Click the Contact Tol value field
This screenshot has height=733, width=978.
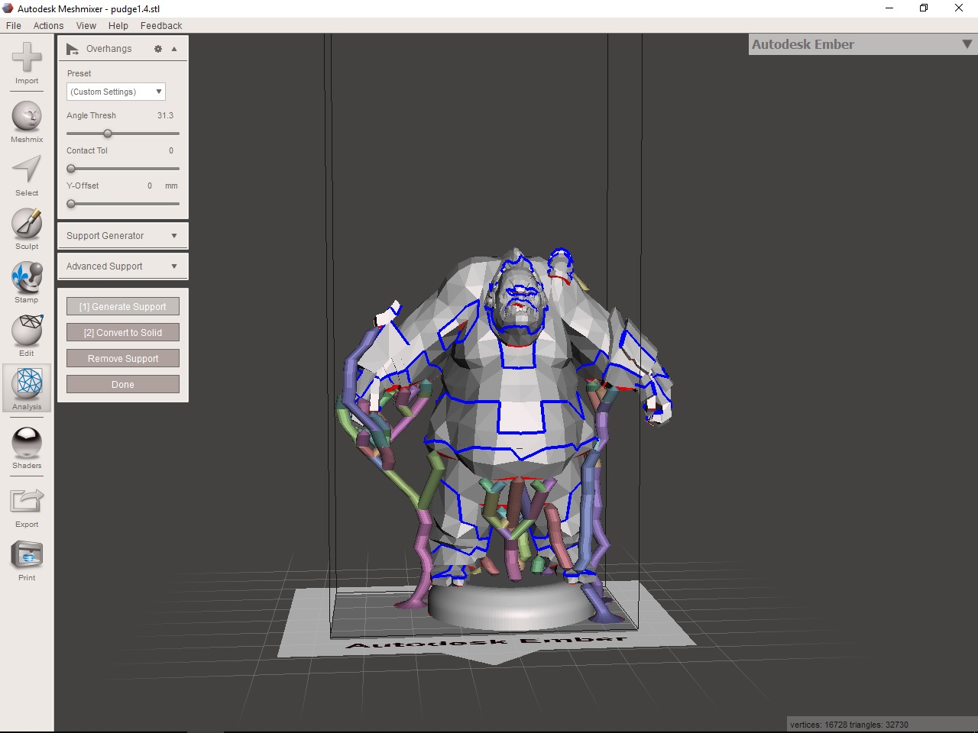coord(170,150)
